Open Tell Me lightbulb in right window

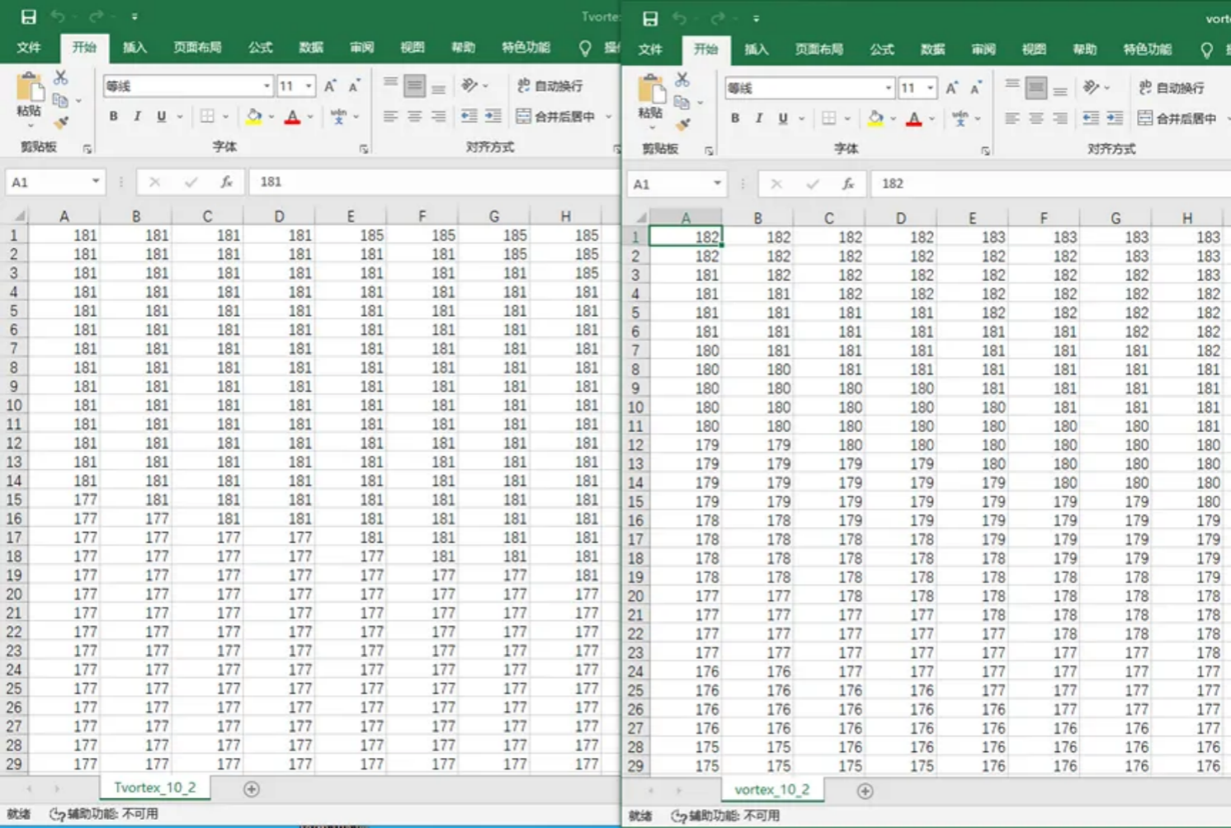[1206, 50]
